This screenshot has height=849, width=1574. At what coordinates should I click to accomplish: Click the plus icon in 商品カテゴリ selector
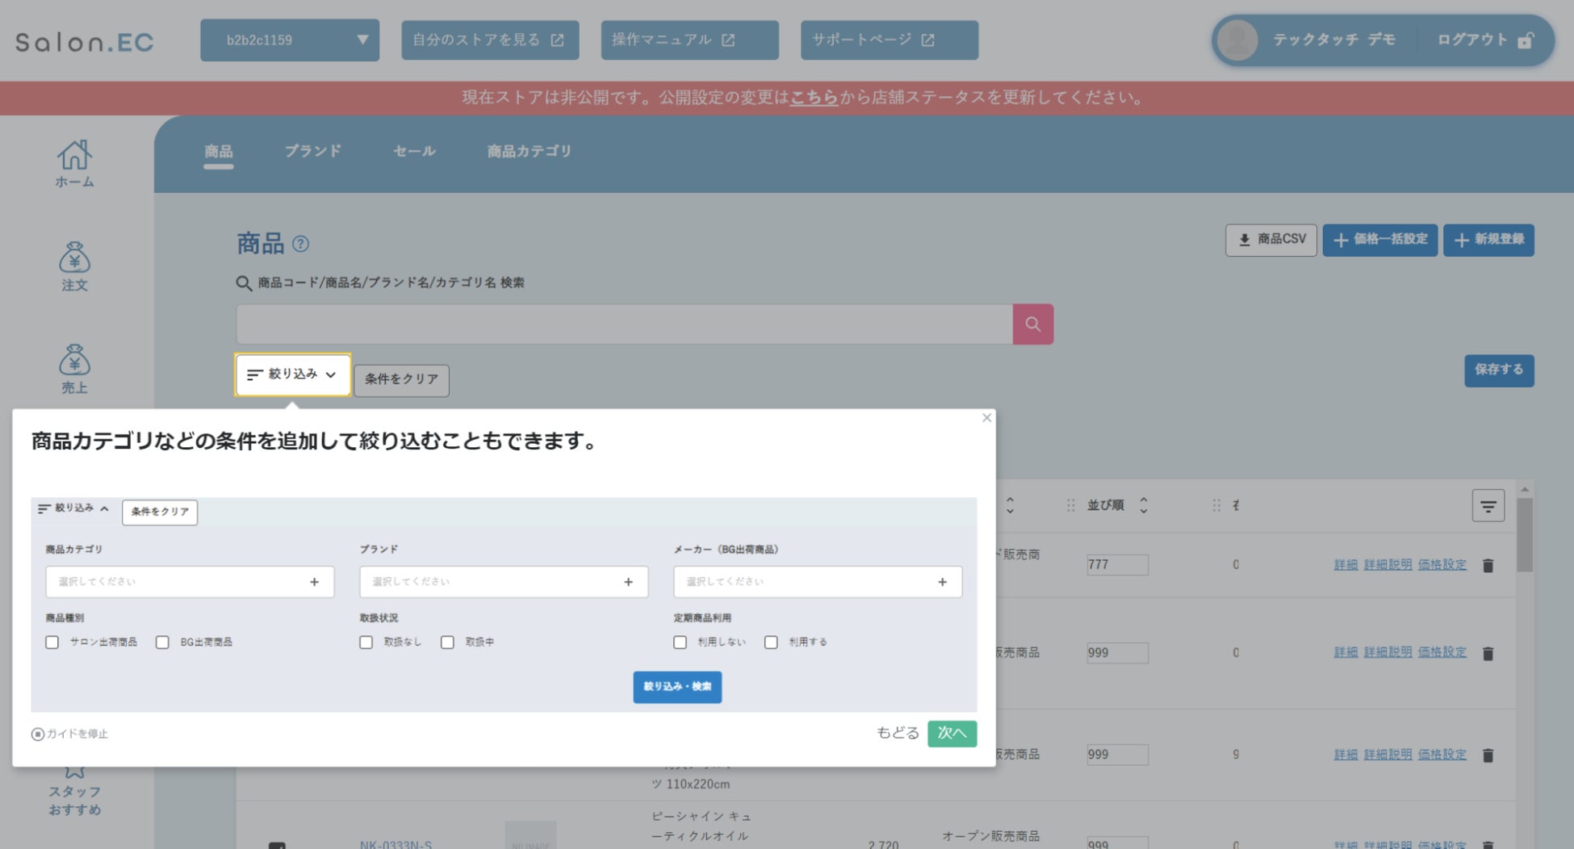315,582
